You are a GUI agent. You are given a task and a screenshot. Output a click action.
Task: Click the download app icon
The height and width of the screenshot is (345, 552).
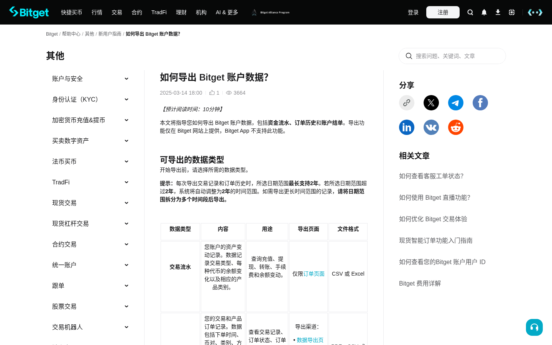[x=498, y=12]
